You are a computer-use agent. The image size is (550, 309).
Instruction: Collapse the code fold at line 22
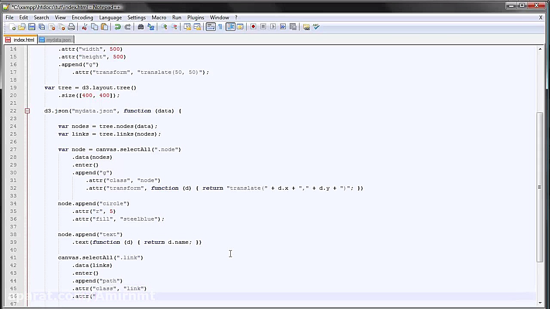(x=27, y=111)
